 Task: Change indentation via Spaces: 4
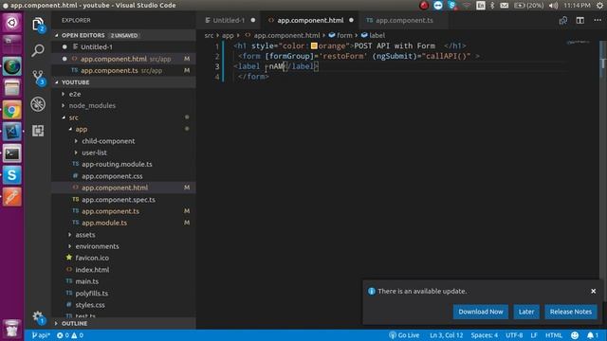[485, 335]
